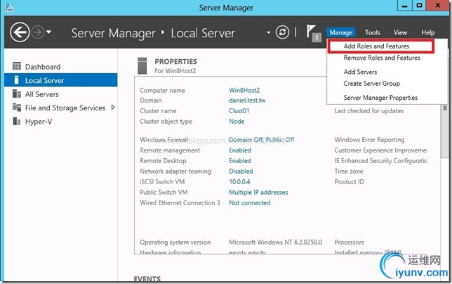Open the navigation history dropdown arrow

50,32
